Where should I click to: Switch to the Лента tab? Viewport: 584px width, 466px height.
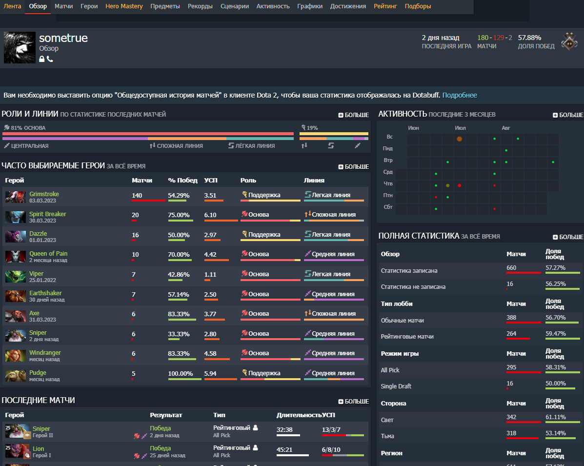tap(12, 6)
